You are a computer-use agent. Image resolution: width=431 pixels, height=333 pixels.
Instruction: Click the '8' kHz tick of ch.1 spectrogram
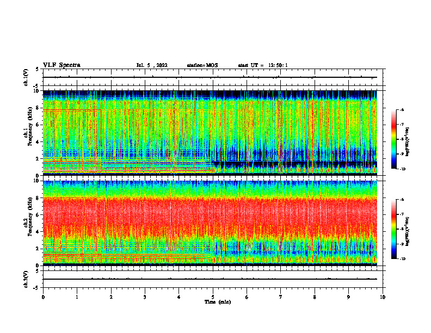pos(39,108)
